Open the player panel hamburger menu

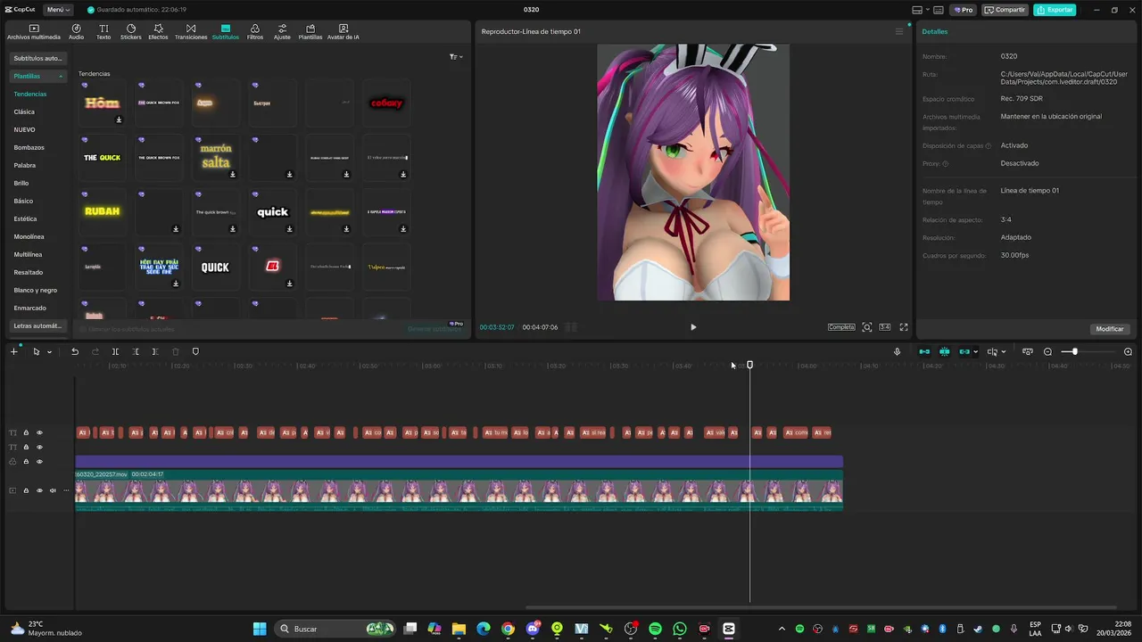(x=899, y=31)
